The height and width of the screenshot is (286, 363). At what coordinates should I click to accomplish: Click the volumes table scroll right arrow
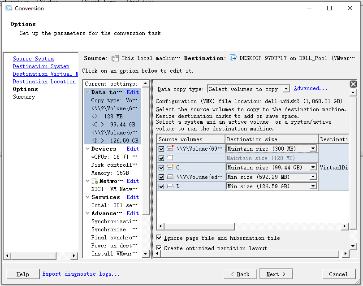pos(345,226)
